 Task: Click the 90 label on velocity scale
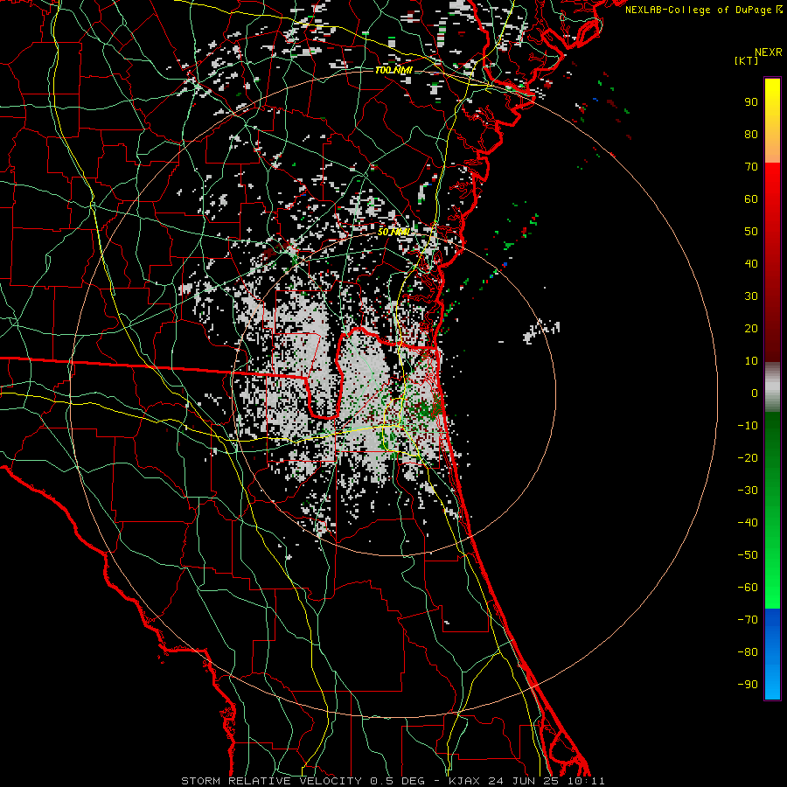click(751, 102)
